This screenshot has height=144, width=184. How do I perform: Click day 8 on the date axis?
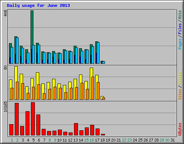pyautogui.click(x=50, y=140)
